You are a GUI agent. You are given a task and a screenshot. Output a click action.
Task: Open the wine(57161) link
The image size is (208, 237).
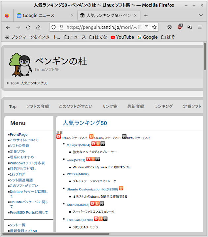(x=76, y=160)
